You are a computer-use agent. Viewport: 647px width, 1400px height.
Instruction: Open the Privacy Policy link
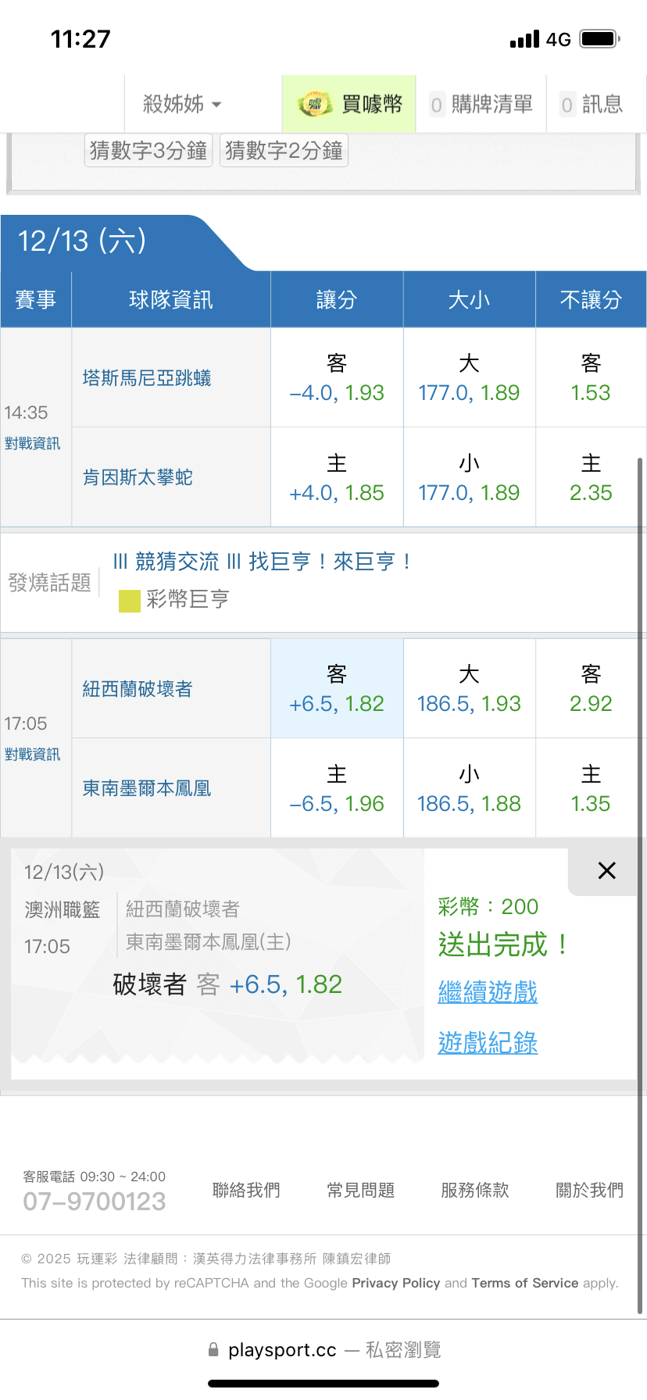pos(395,1283)
